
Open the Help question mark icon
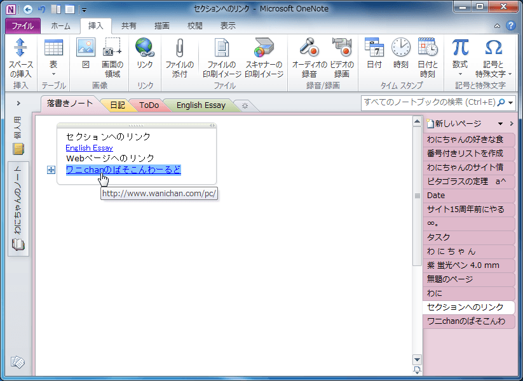(511, 25)
